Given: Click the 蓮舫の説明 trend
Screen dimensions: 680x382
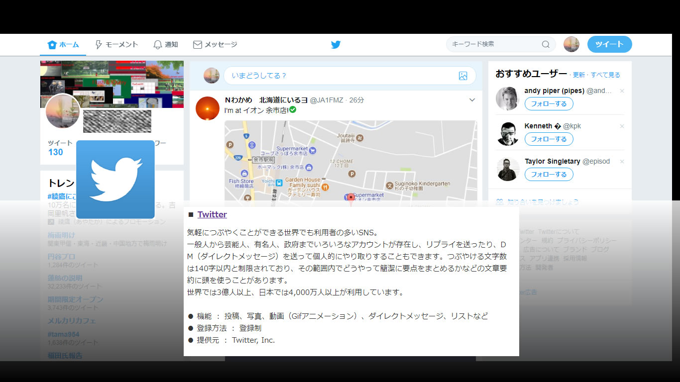Looking at the screenshot, I should tap(65, 278).
